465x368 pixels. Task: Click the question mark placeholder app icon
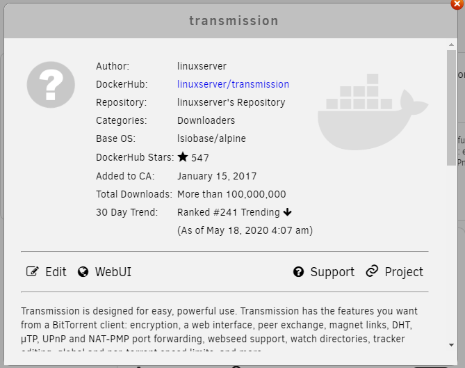click(x=51, y=84)
